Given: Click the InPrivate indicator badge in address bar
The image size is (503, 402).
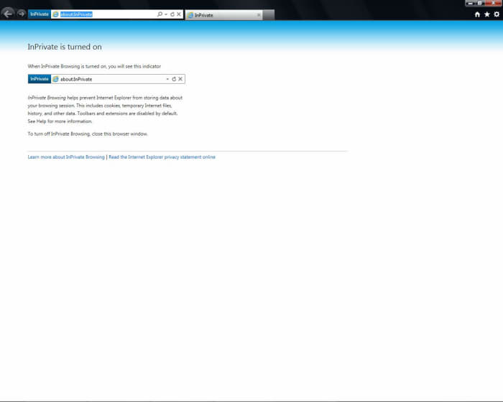Looking at the screenshot, I should pyautogui.click(x=39, y=14).
